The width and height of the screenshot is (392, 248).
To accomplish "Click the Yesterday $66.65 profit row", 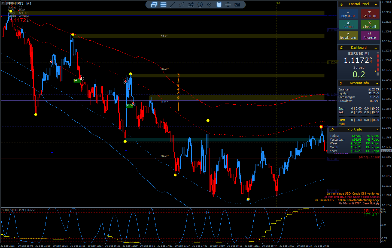I will click(354, 140).
